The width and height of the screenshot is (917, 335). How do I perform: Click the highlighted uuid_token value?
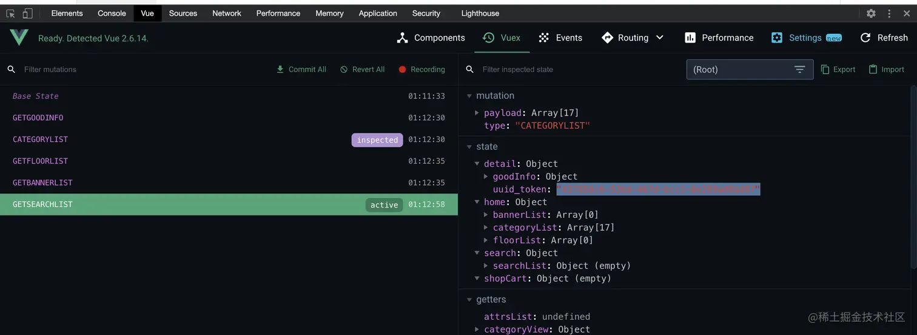click(x=658, y=189)
